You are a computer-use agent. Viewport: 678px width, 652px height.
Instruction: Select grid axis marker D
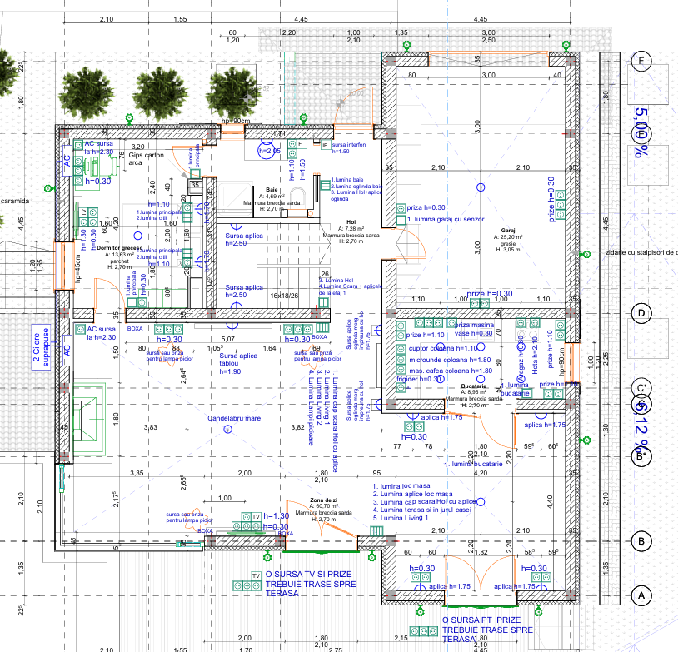[x=641, y=313]
